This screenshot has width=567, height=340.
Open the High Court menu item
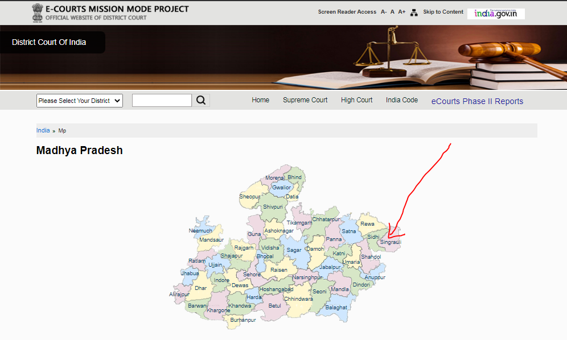356,100
